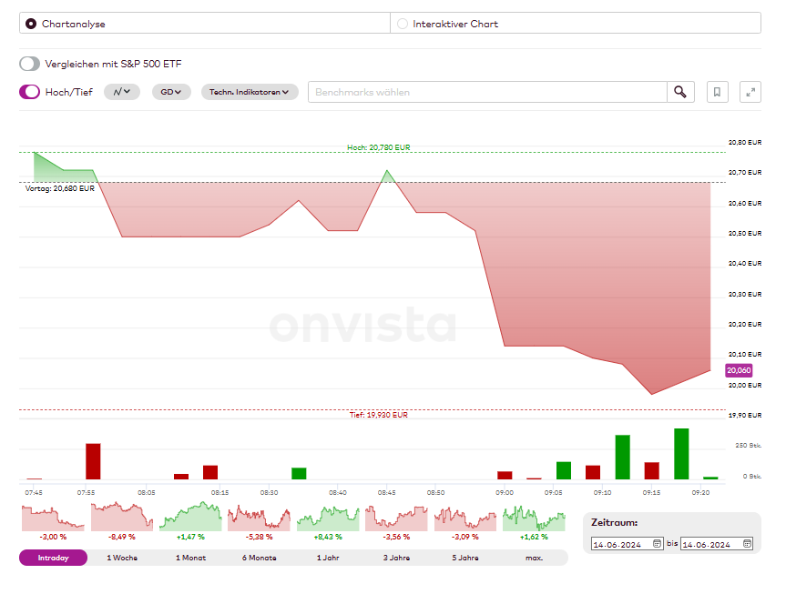Open the chart line type dropdown
786x594 pixels.
pos(121,92)
